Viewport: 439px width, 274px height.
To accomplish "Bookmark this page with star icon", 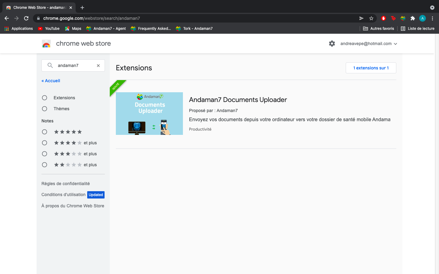I will (371, 18).
